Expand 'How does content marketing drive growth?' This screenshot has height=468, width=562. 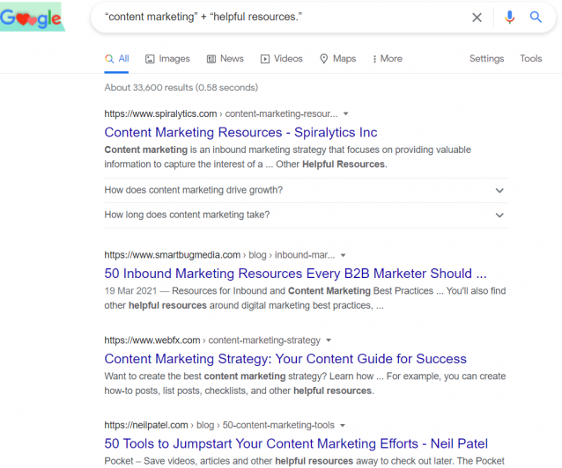306,190
